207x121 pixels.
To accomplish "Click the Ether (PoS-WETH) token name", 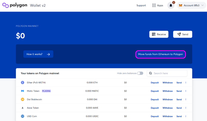I will point(36,82).
